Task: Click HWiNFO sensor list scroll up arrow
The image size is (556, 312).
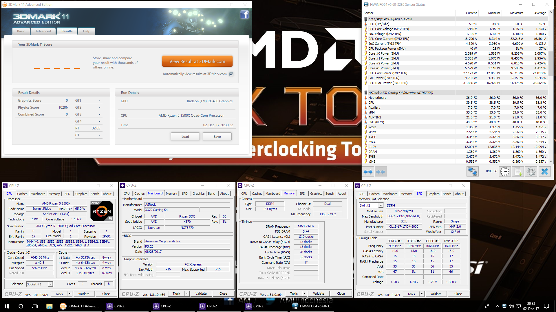Action: coord(551,12)
